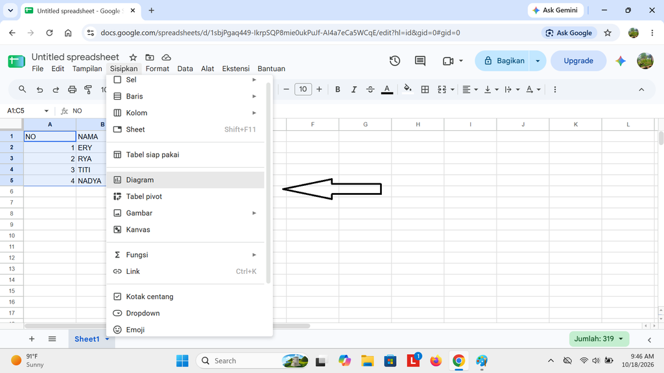664x373 pixels.
Task: Expand the Gambar submenu
Action: (x=185, y=212)
